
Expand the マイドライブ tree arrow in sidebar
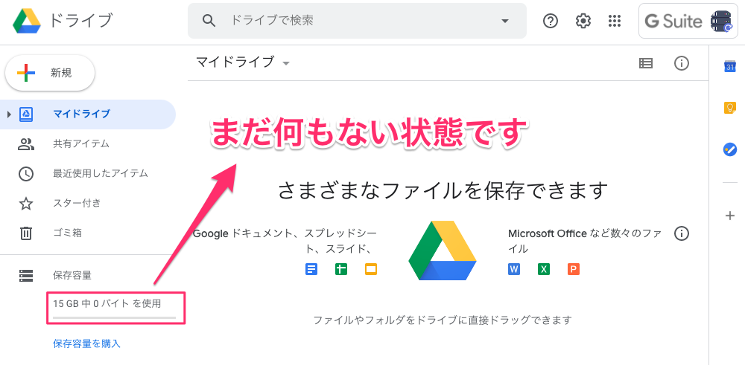click(x=9, y=114)
